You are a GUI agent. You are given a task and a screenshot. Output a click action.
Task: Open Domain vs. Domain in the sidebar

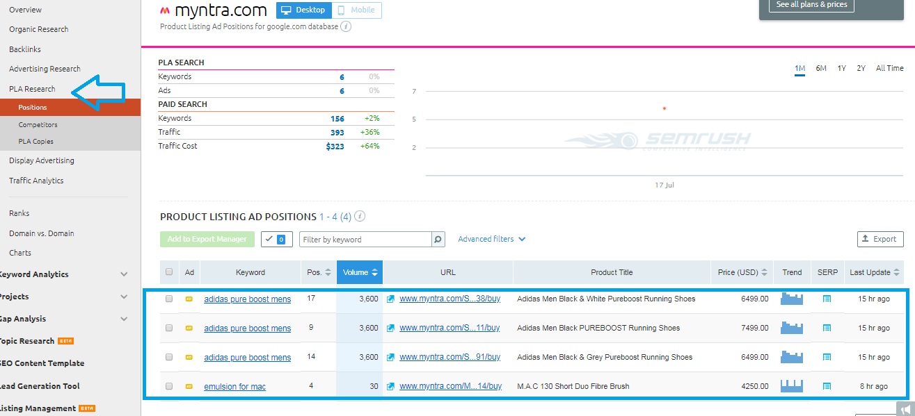[42, 233]
